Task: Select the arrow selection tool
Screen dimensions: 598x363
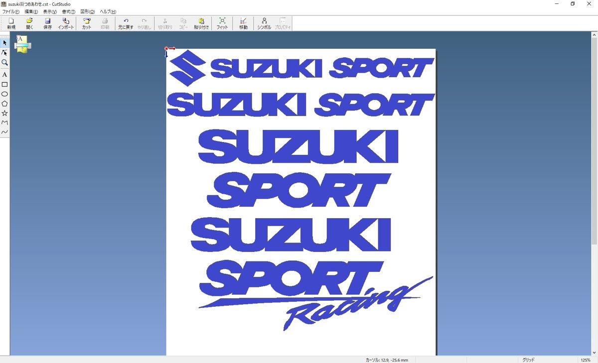Action: 4,43
